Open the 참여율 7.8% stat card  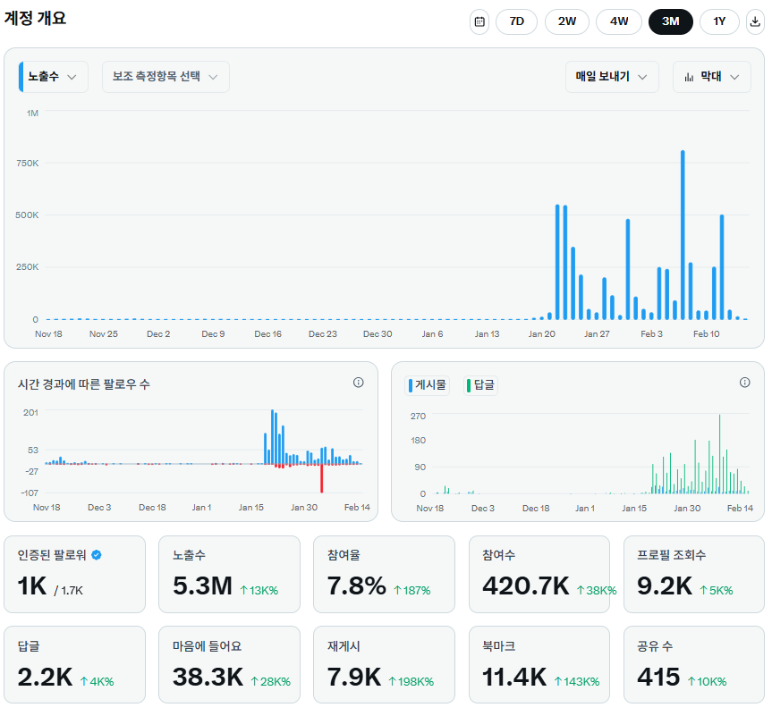[384, 574]
